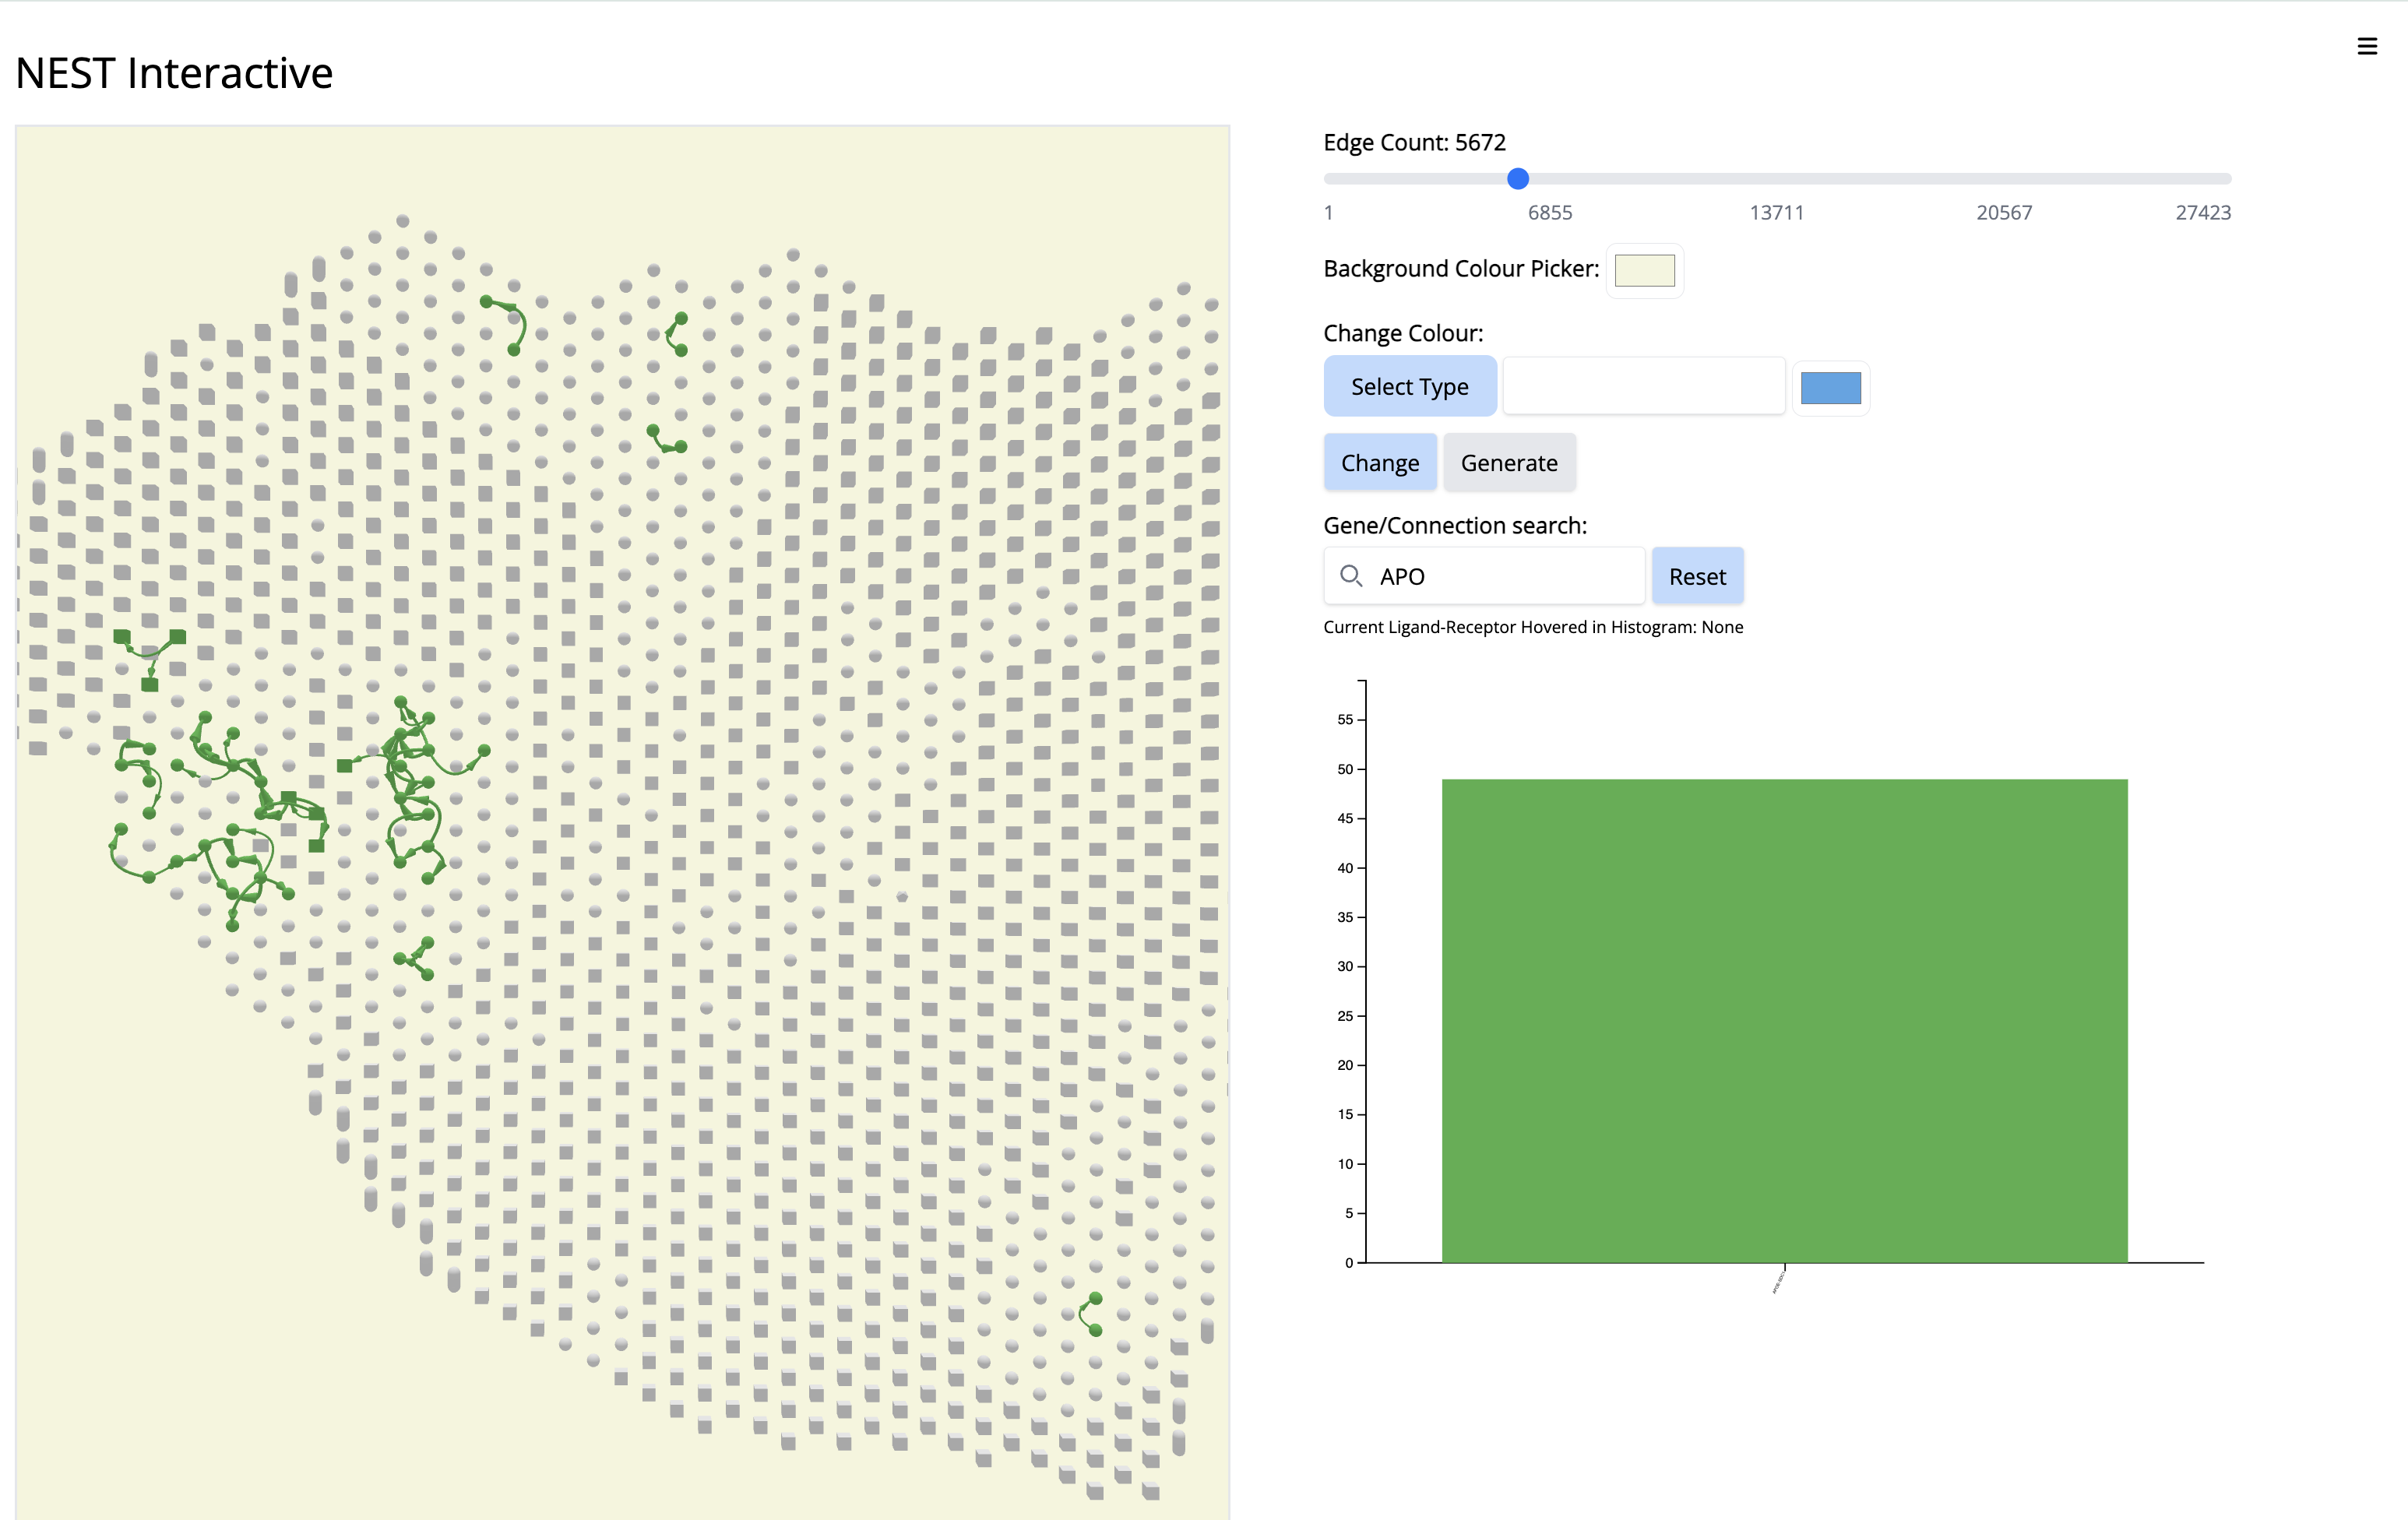Click the green histogram bar
This screenshot has height=1520, width=2408.
[1784, 1020]
